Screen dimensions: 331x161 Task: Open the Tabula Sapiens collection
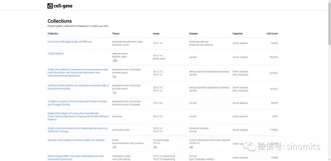click(x=56, y=53)
